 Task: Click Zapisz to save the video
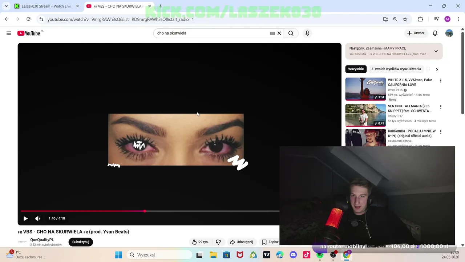[x=270, y=242]
